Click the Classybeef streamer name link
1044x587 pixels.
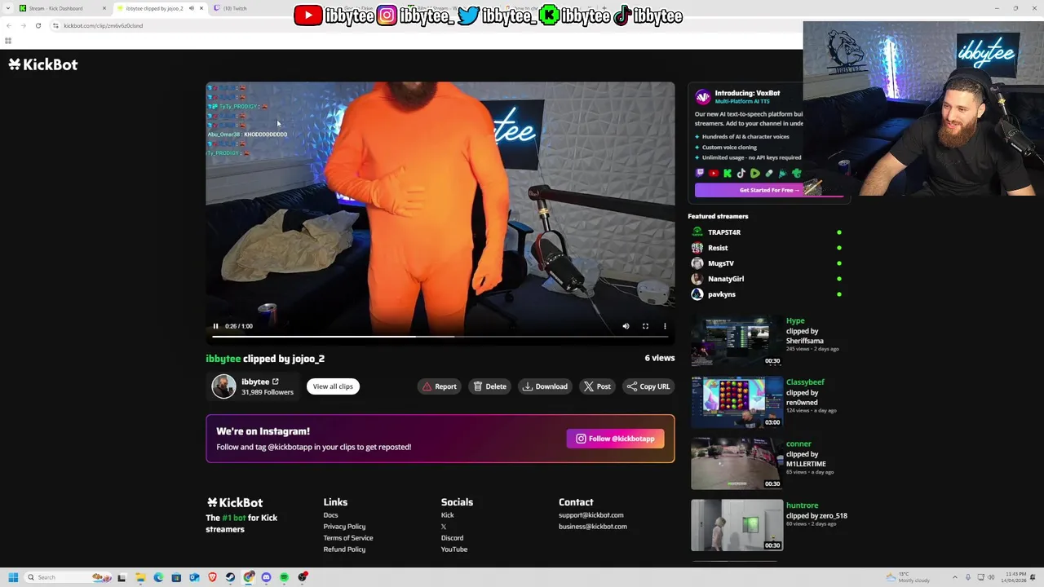tap(805, 382)
